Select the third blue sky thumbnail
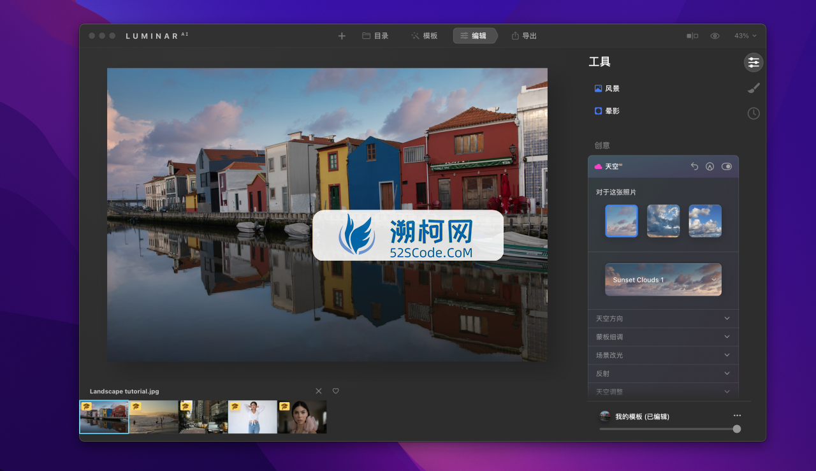 coord(705,221)
